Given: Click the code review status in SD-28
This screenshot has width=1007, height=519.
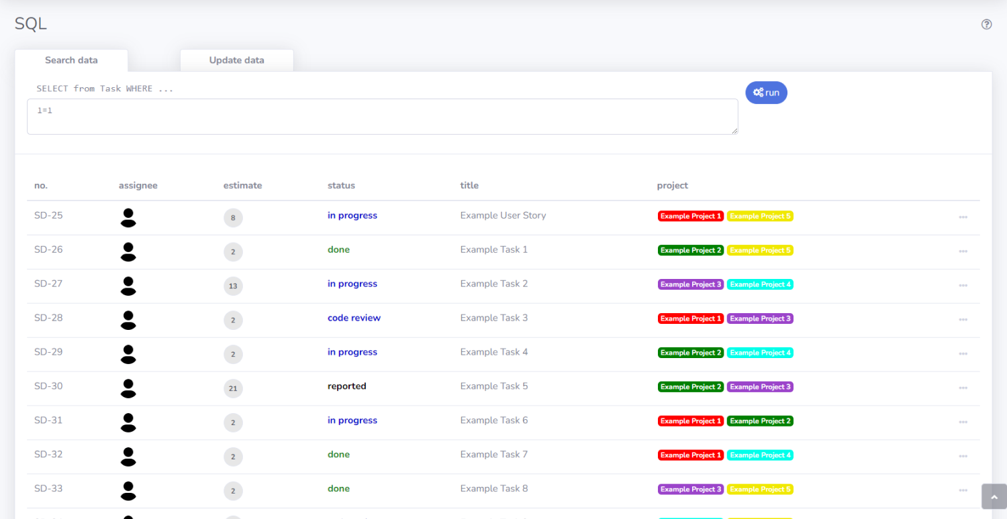Looking at the screenshot, I should pyautogui.click(x=354, y=318).
